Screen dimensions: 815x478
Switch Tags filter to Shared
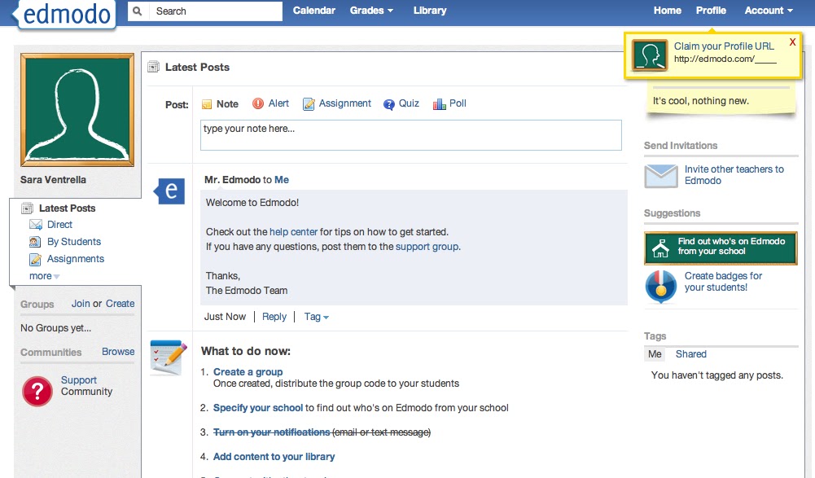[690, 353]
